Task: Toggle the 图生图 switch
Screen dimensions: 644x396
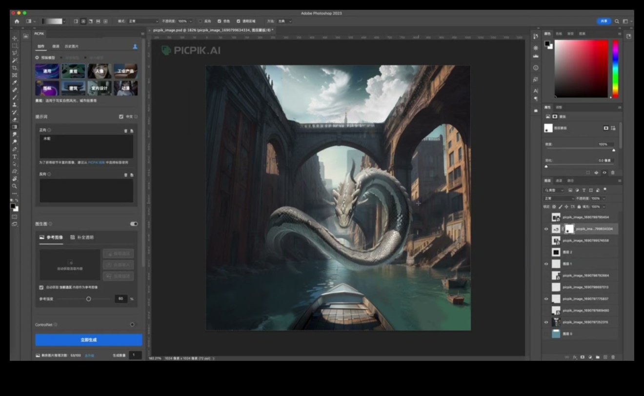Action: pyautogui.click(x=134, y=224)
